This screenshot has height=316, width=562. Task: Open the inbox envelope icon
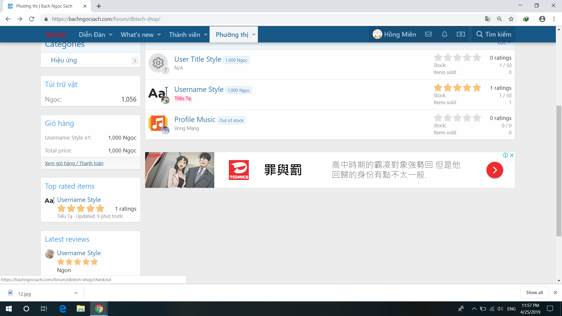(x=428, y=34)
